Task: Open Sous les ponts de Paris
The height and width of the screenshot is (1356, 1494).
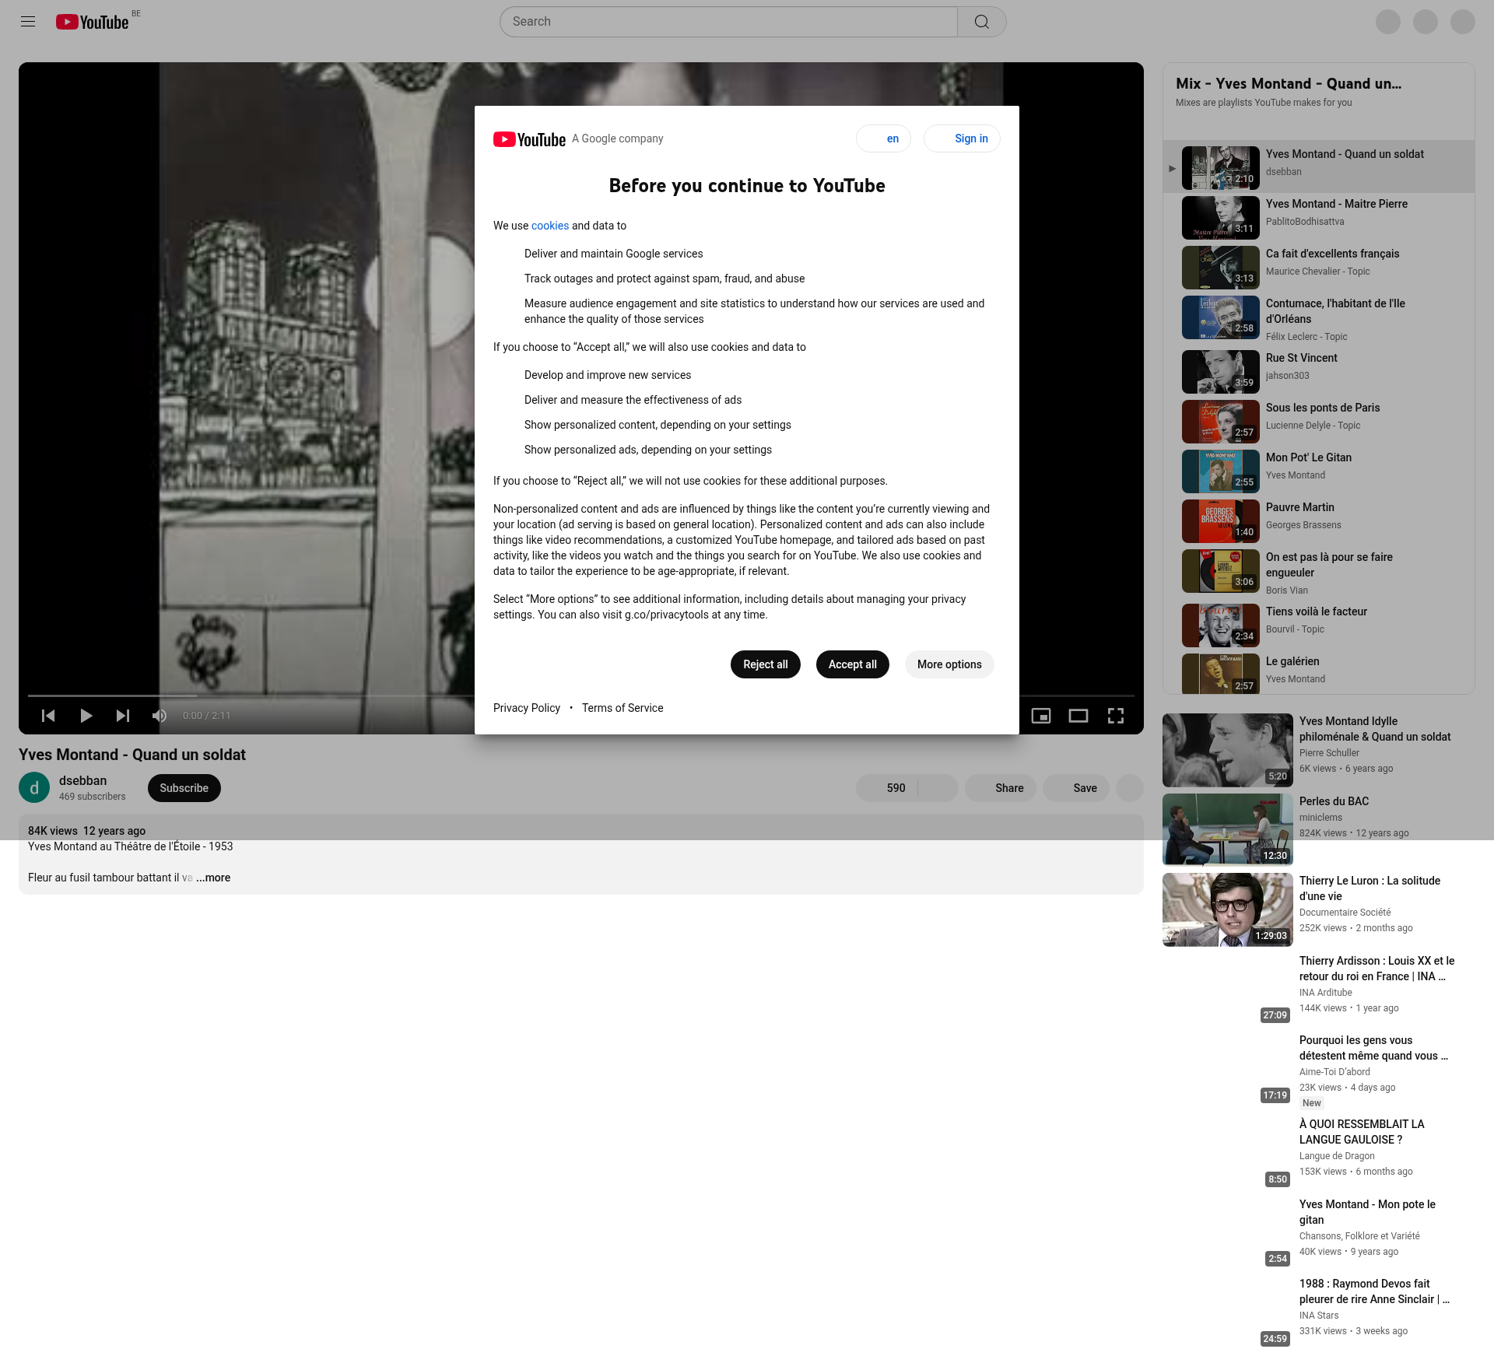Action: click(x=1319, y=422)
